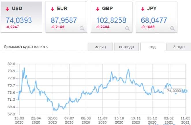Click the red down arrow beside EUR

click(53, 9)
